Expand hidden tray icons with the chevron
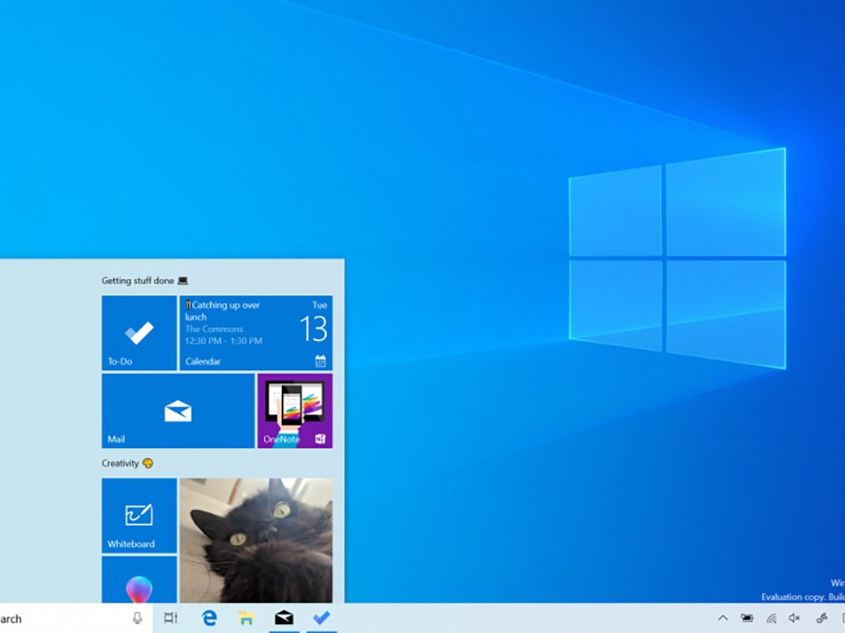The image size is (845, 633). [x=724, y=618]
